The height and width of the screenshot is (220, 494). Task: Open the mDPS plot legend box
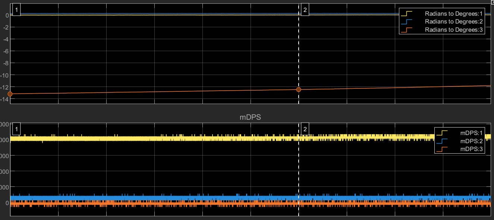coord(460,141)
